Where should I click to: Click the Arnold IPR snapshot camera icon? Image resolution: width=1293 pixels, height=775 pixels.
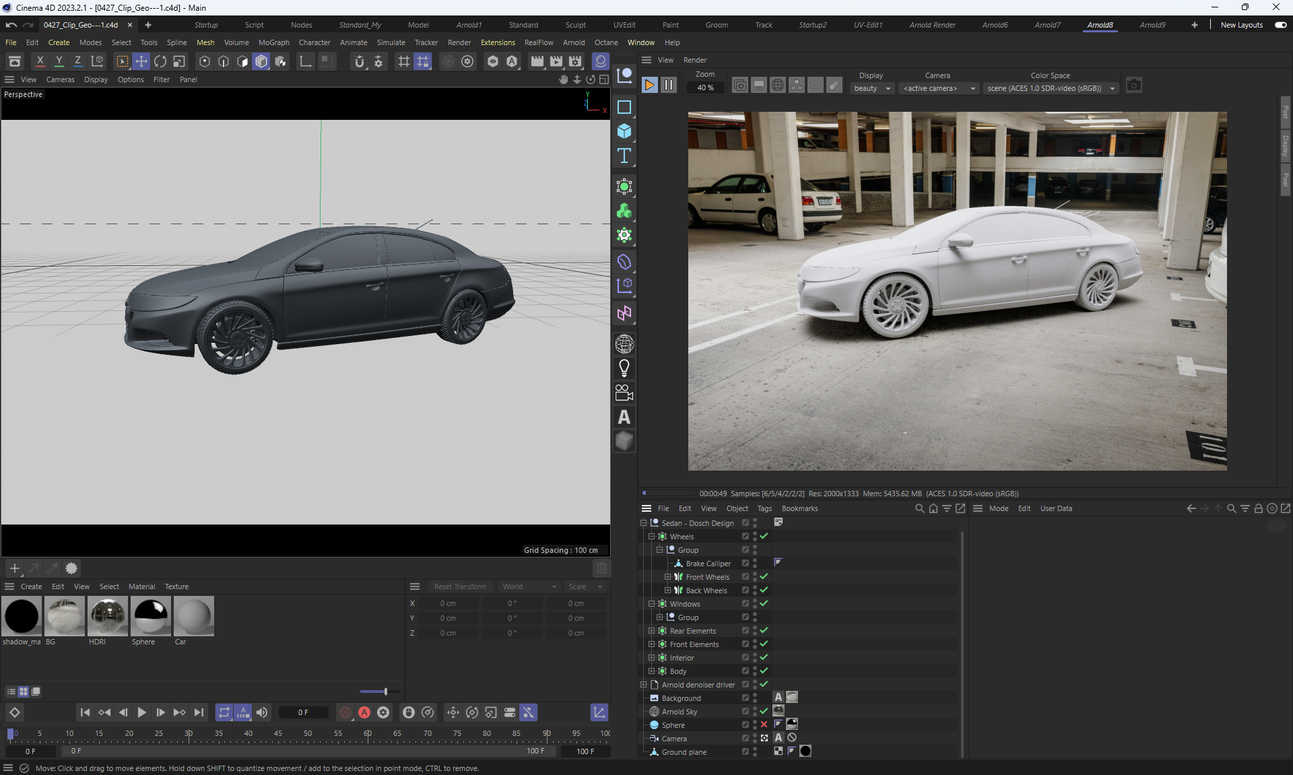(x=1134, y=86)
